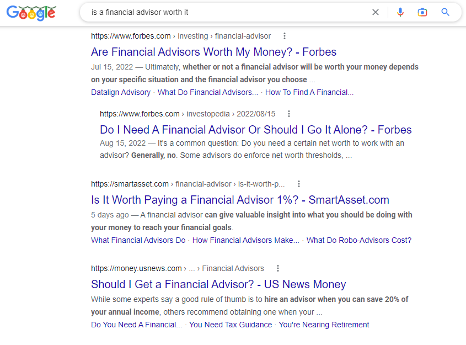
Task: Click the blue search magnifier icon
Action: [x=445, y=12]
